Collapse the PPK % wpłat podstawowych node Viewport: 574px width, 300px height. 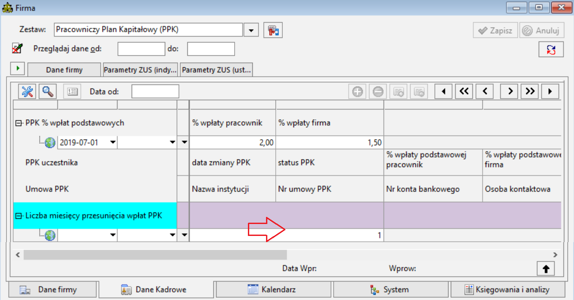(18, 123)
